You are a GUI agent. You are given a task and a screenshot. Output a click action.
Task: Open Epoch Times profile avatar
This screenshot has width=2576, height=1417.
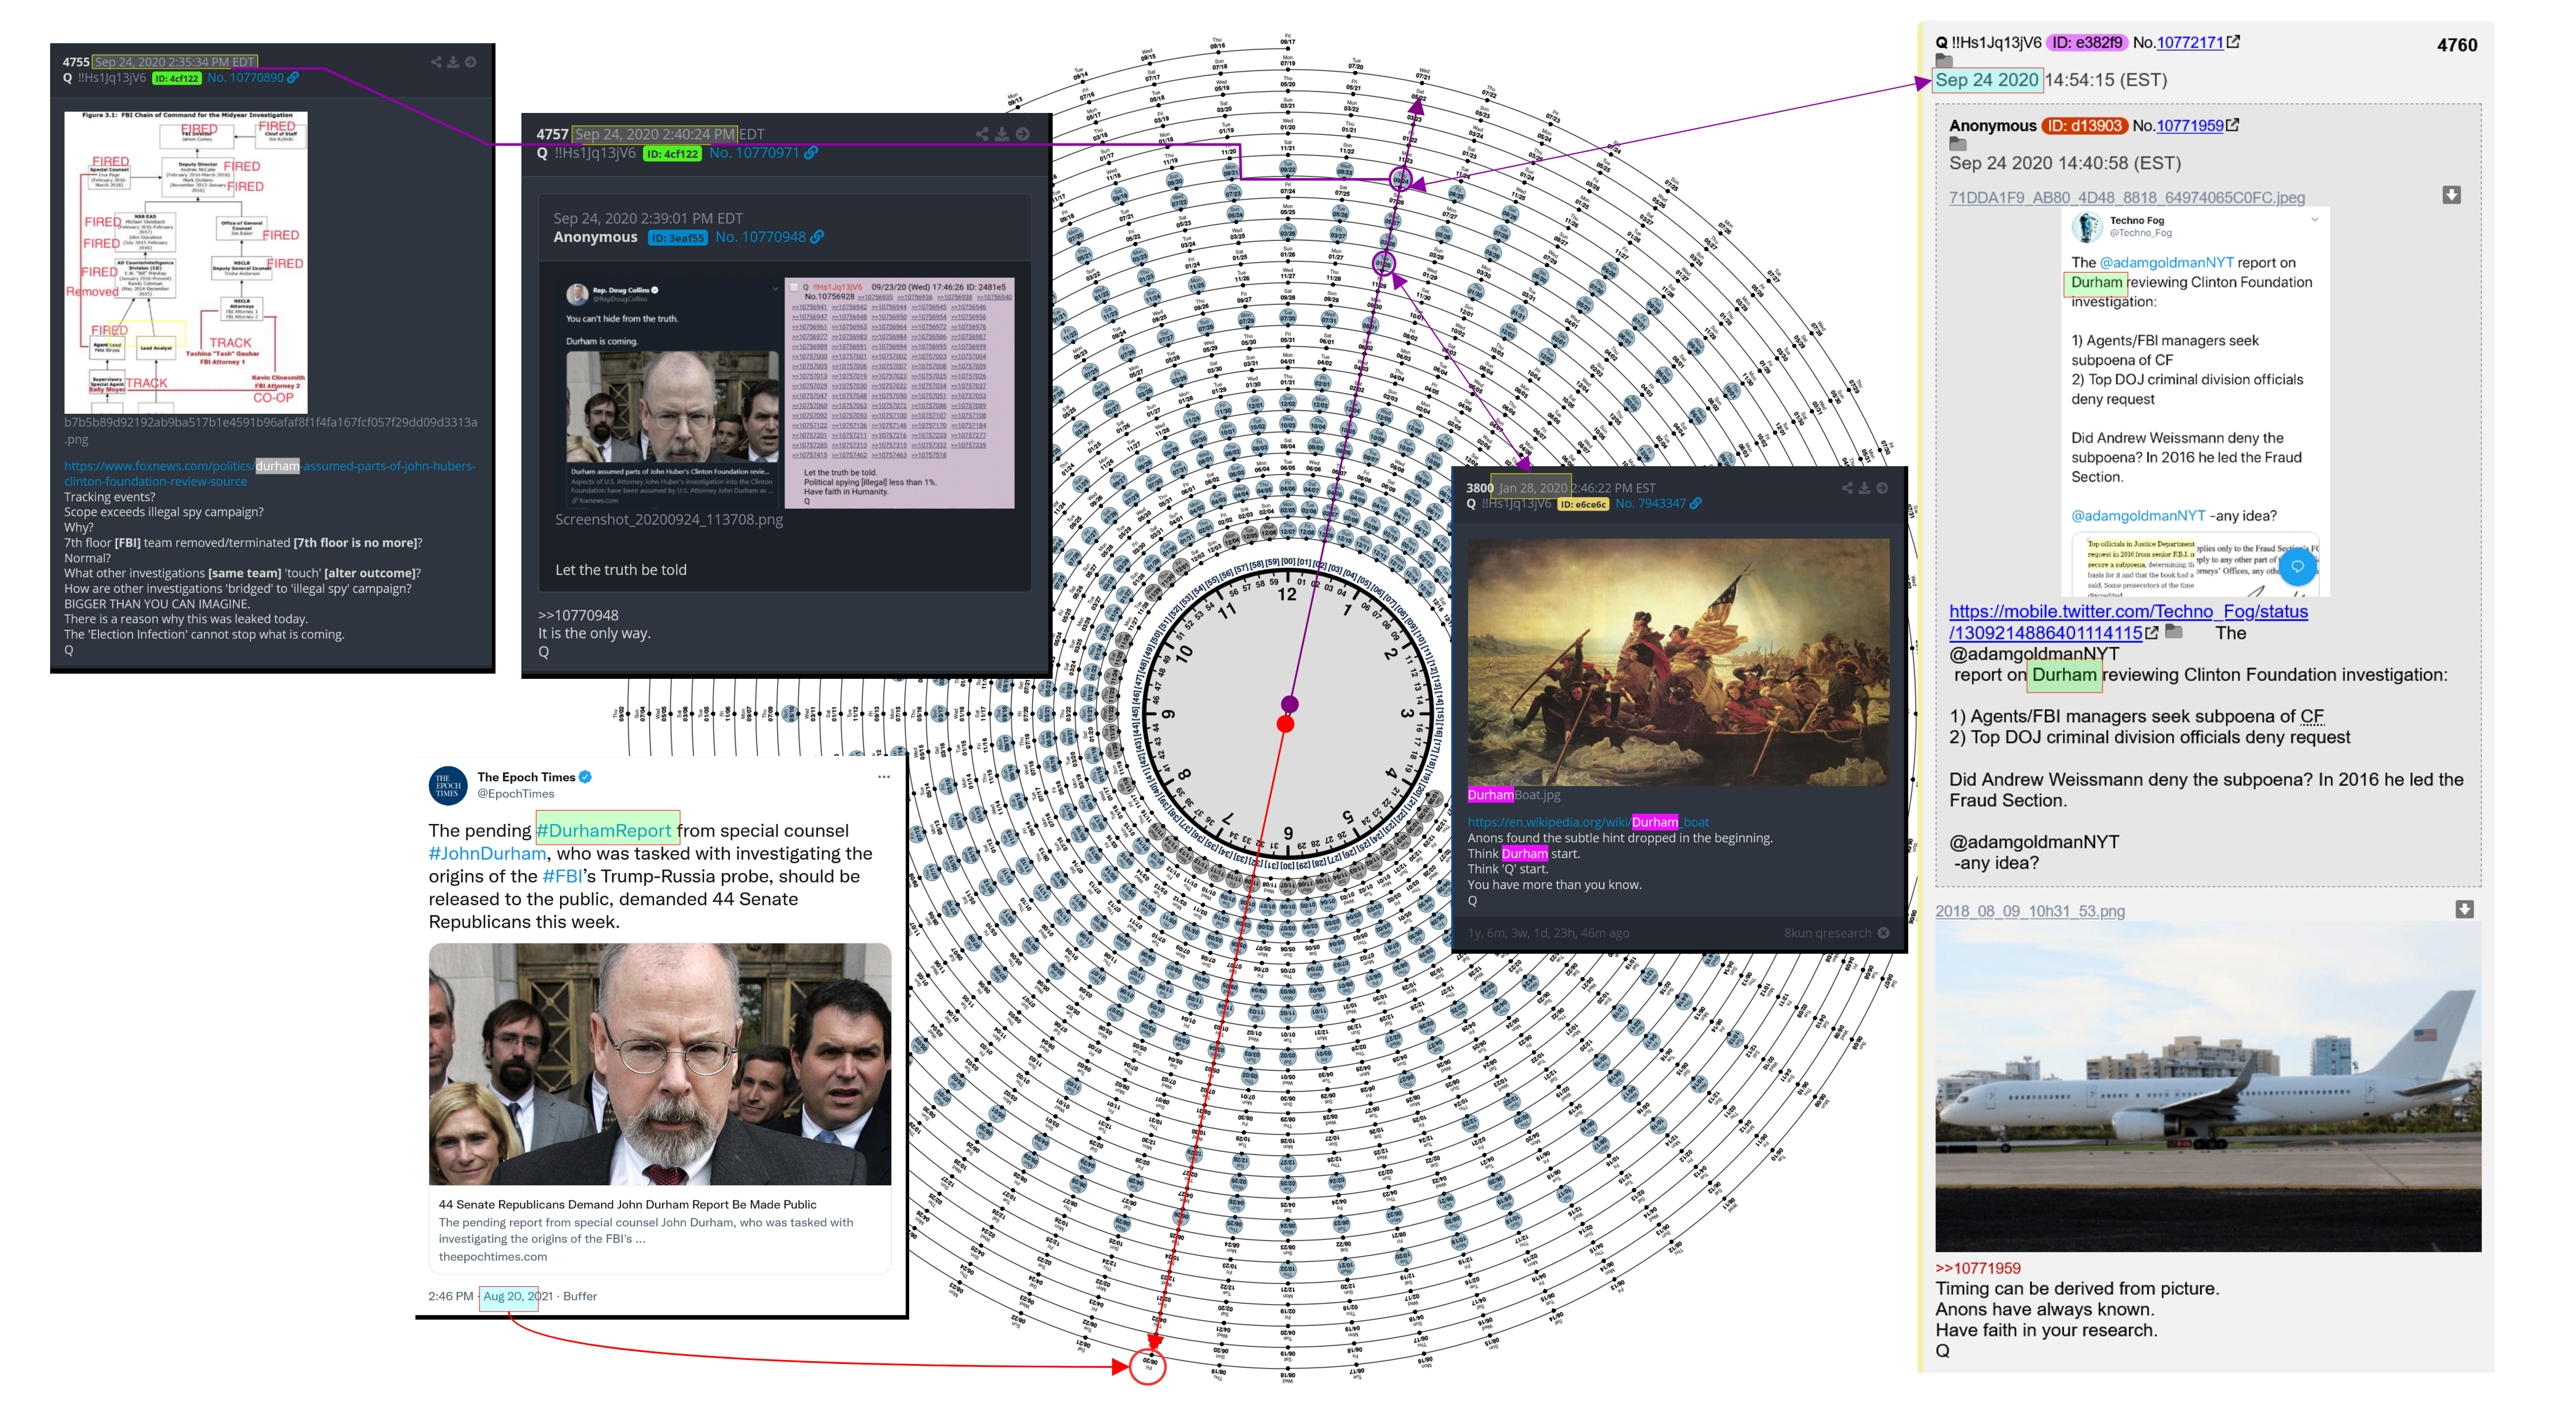(x=448, y=786)
